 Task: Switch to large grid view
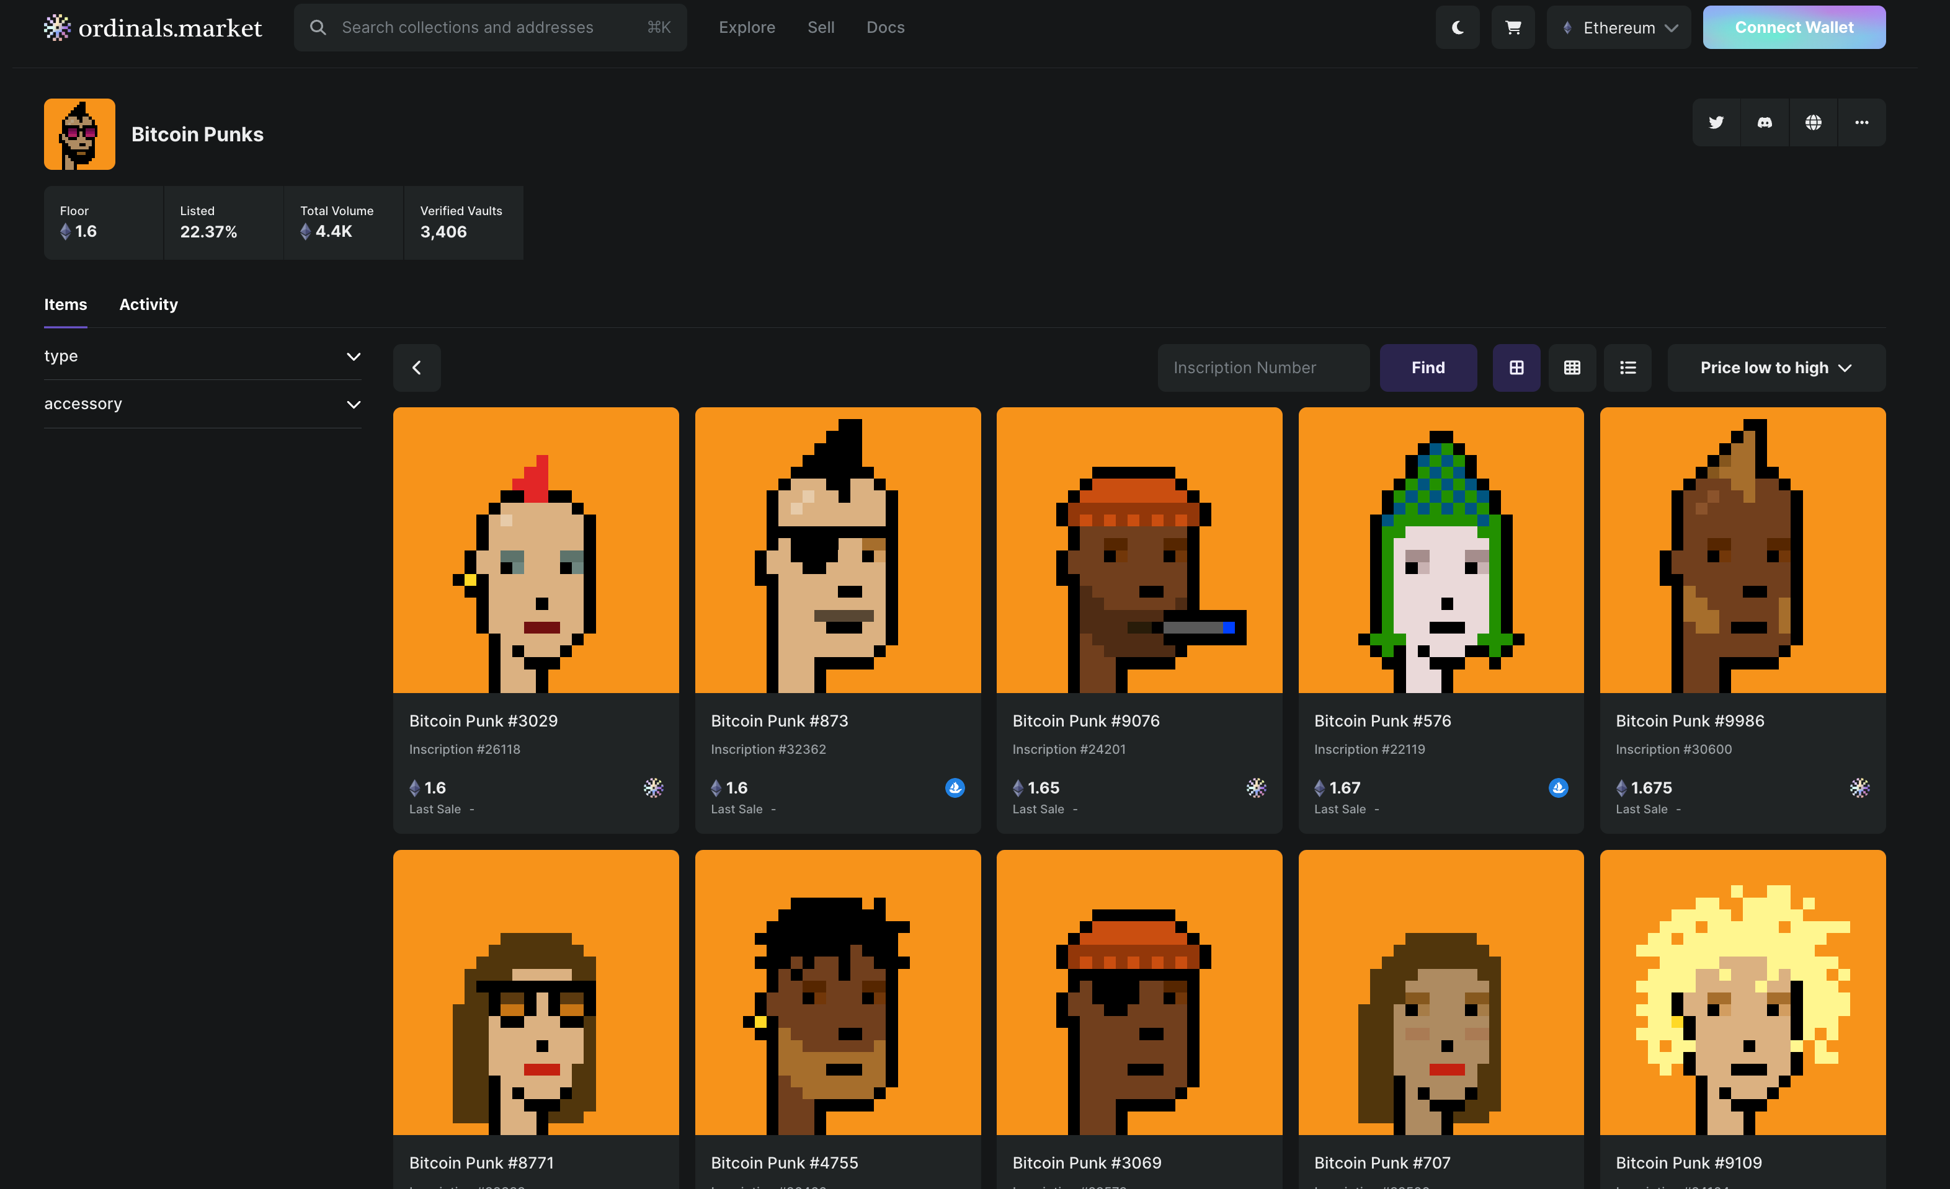[1516, 368]
